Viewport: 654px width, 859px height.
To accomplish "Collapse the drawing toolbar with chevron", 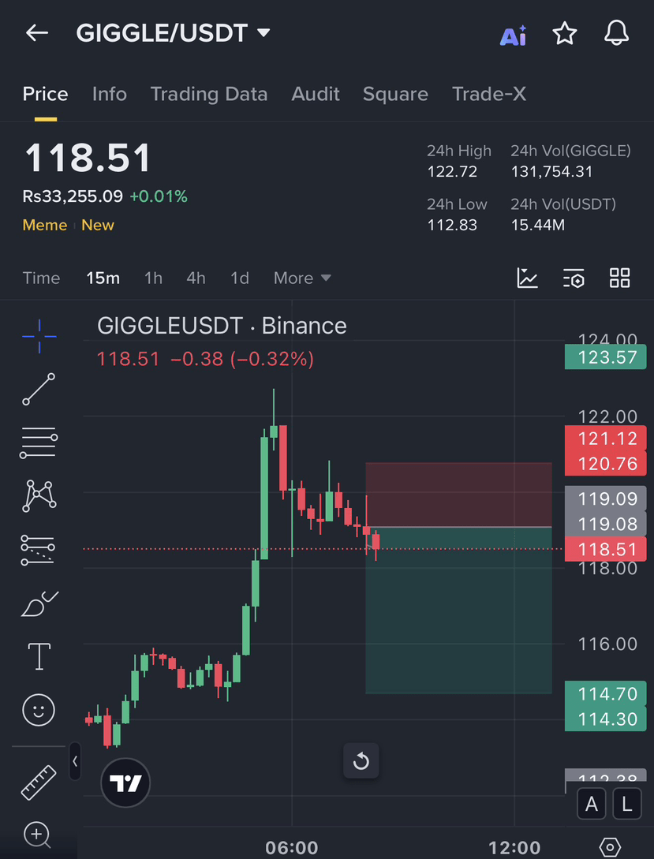I will [x=75, y=761].
